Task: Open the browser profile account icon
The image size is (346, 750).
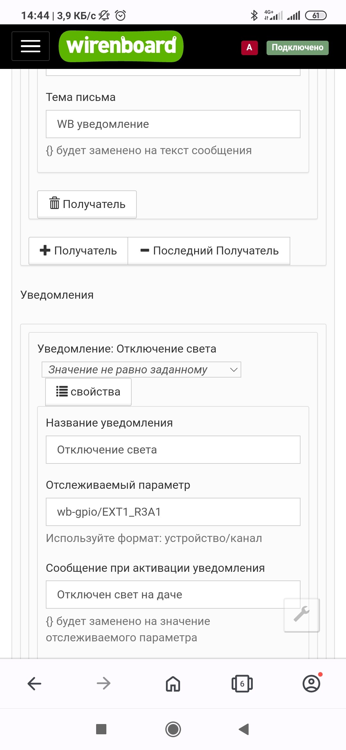Action: click(311, 683)
